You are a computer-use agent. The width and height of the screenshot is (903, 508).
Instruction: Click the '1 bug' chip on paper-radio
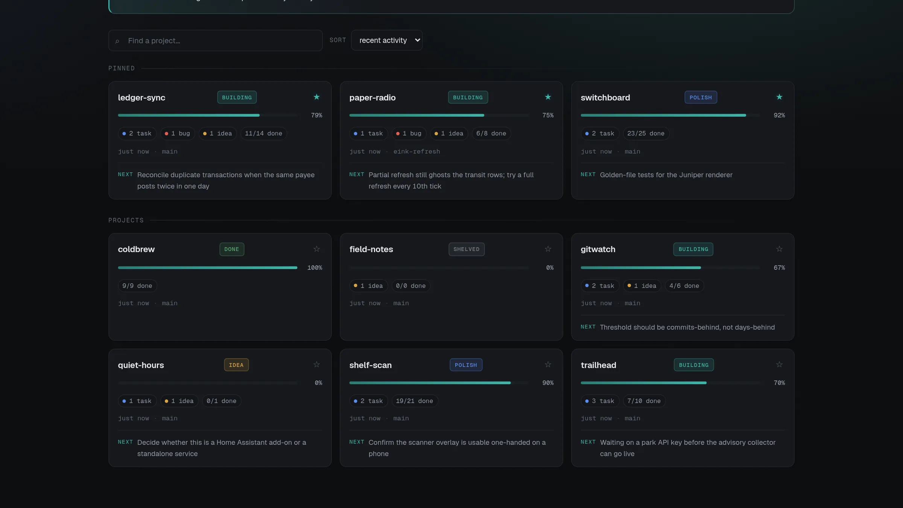click(x=409, y=134)
